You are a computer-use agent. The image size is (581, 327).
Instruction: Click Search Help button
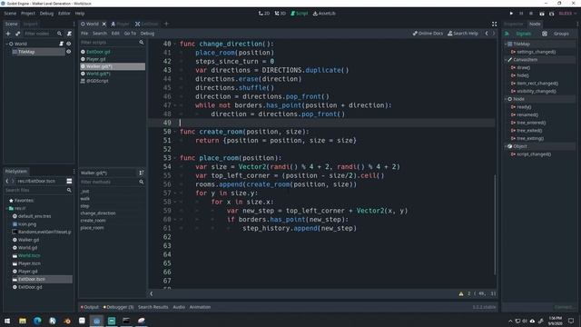[463, 34]
